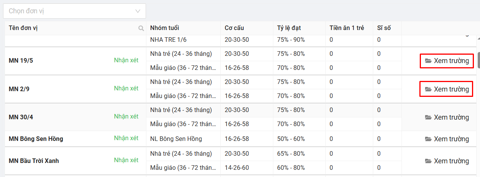Click Xem trường text for MN 30/4
This screenshot has width=480, height=177.
tap(451, 117)
